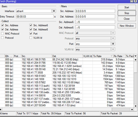
Task: Click the 1824 bps Rx Rate cell
Action: [119, 66]
